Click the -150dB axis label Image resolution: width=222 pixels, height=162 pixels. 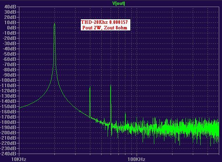click(8, 106)
